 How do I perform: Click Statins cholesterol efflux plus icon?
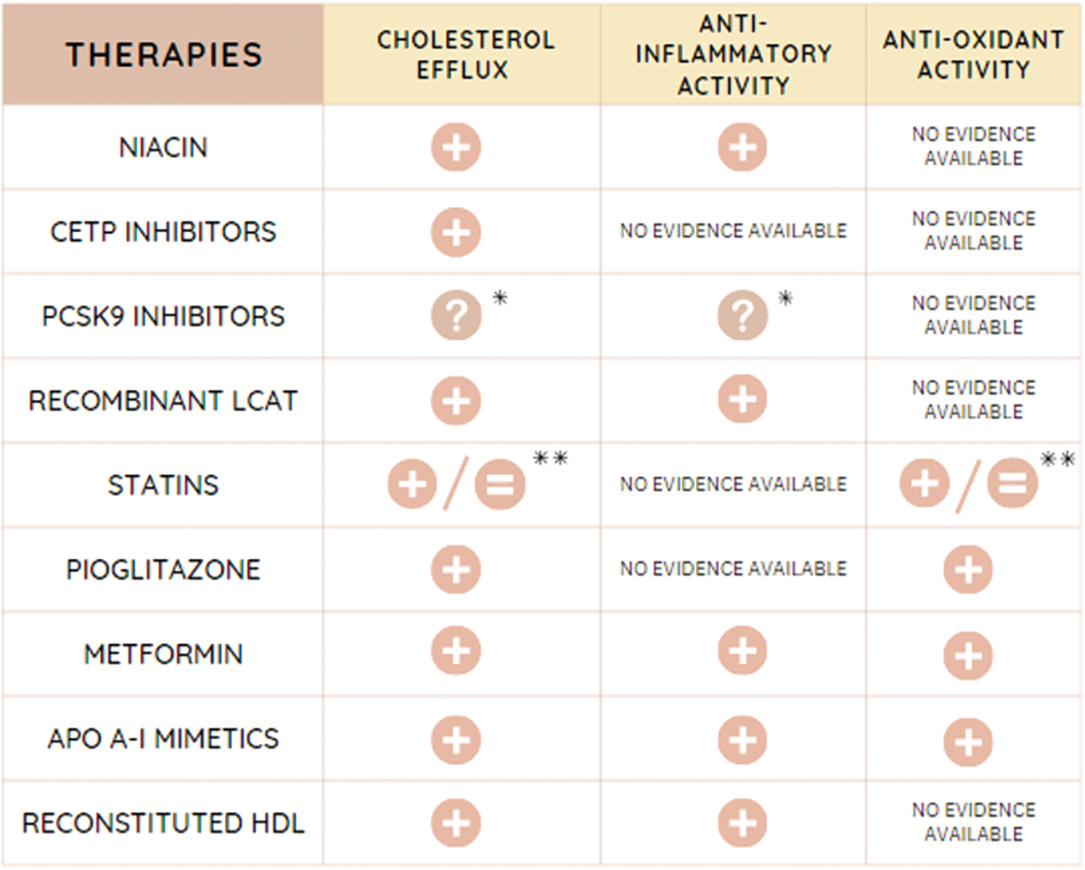(412, 484)
